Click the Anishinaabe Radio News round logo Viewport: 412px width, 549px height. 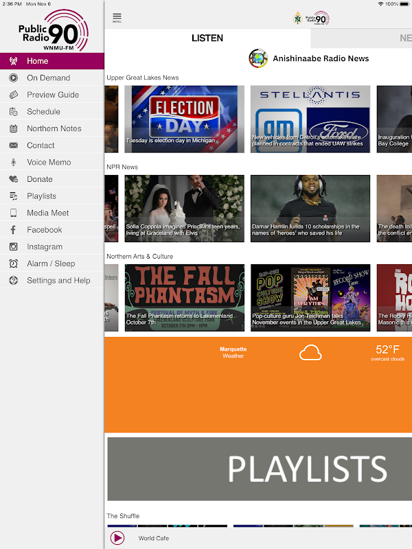pos(258,58)
